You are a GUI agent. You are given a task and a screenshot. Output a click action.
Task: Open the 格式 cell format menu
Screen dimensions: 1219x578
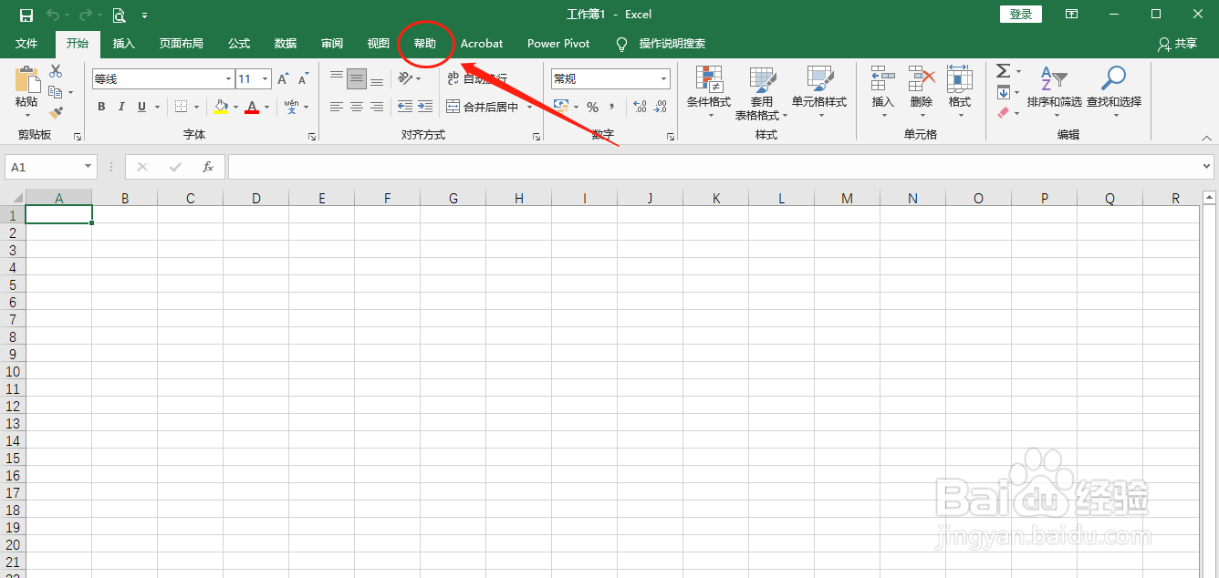pyautogui.click(x=960, y=92)
